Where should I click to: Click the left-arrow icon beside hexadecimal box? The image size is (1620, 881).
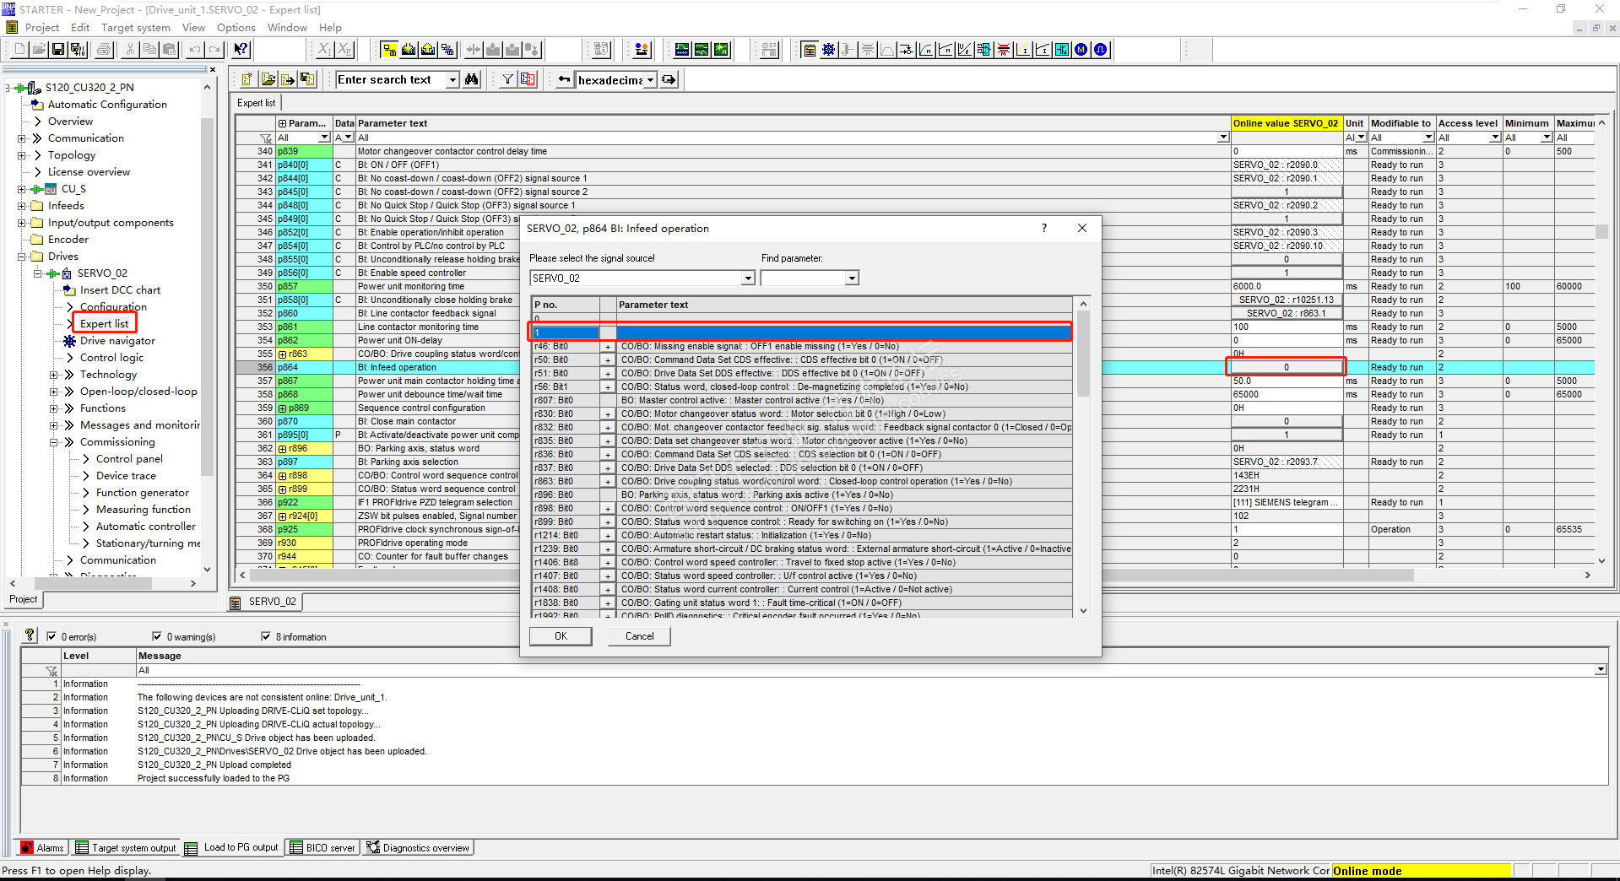[564, 79]
